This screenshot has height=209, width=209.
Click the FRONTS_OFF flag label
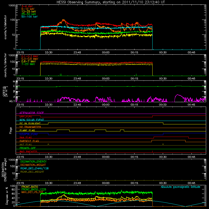click(x=28, y=148)
